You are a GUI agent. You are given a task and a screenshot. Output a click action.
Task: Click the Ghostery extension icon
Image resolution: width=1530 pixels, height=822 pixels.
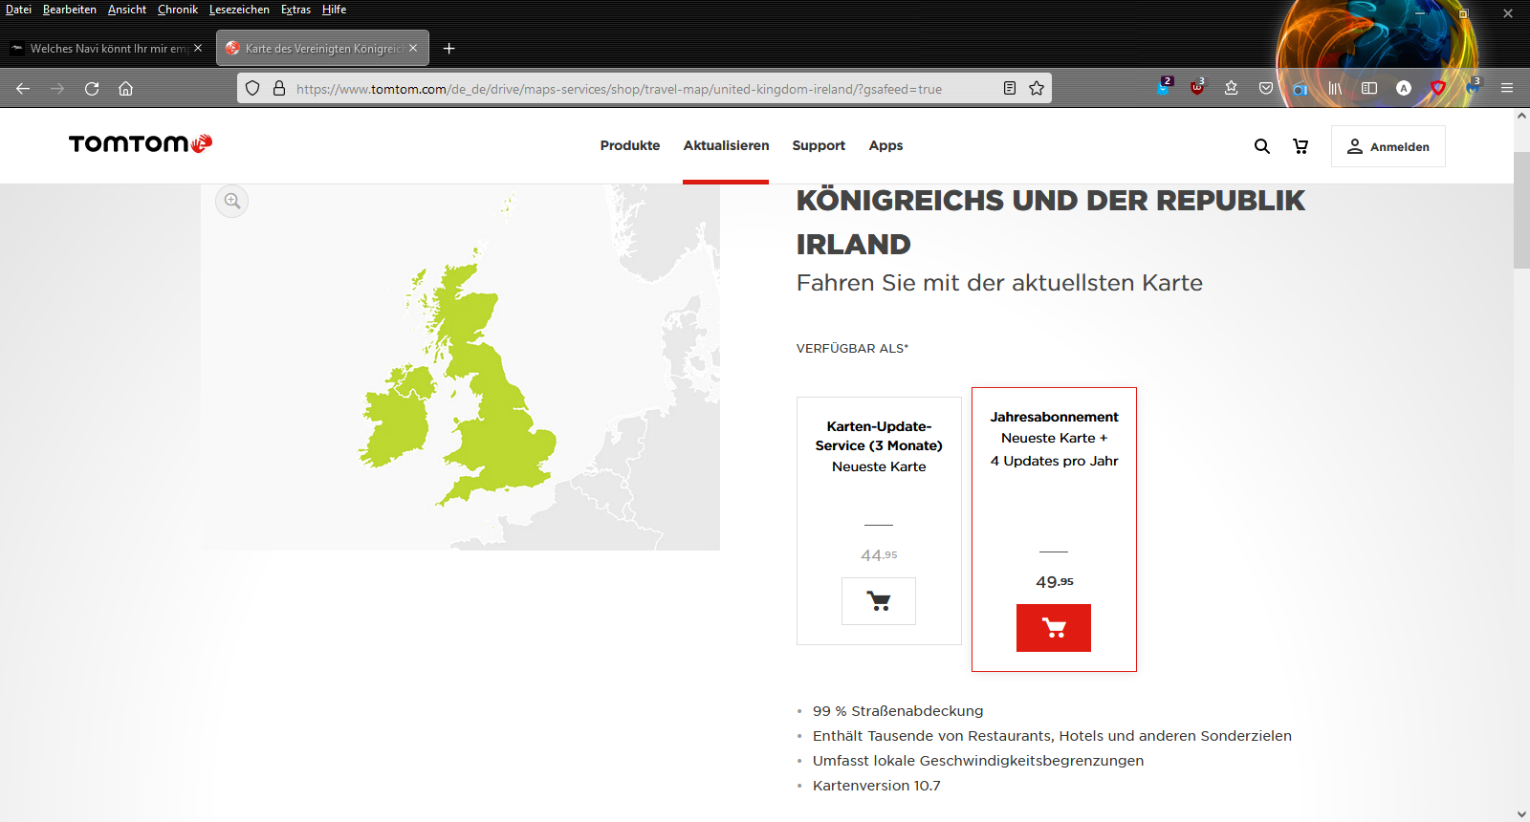point(1164,88)
